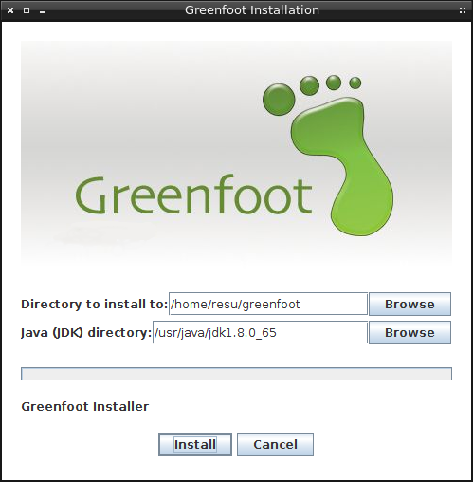Minimize window with title bar dash icon
473x482 pixels.
tap(43, 12)
